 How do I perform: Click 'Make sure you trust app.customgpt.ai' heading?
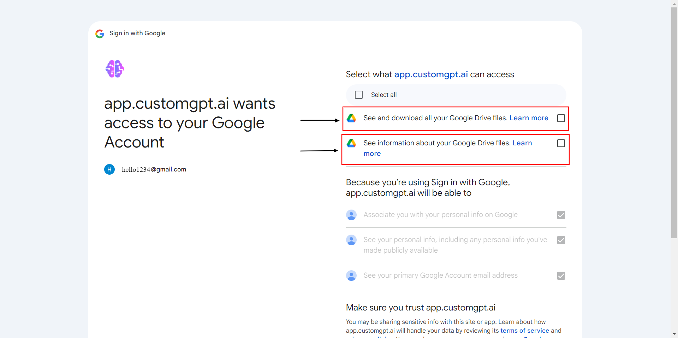pyautogui.click(x=421, y=308)
